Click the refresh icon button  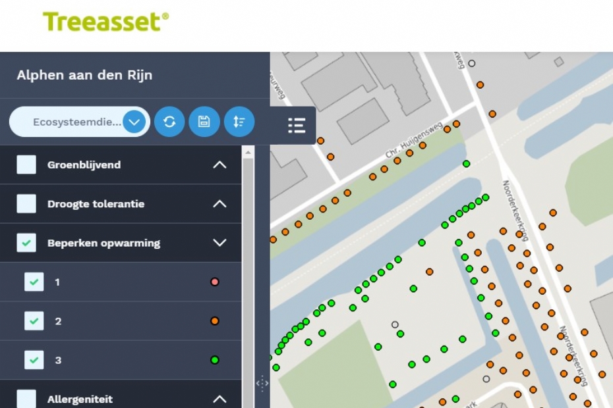pos(169,122)
